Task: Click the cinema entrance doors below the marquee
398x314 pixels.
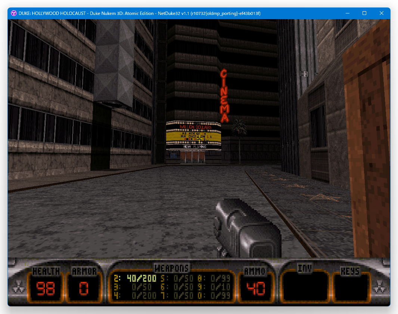Action: (192, 157)
